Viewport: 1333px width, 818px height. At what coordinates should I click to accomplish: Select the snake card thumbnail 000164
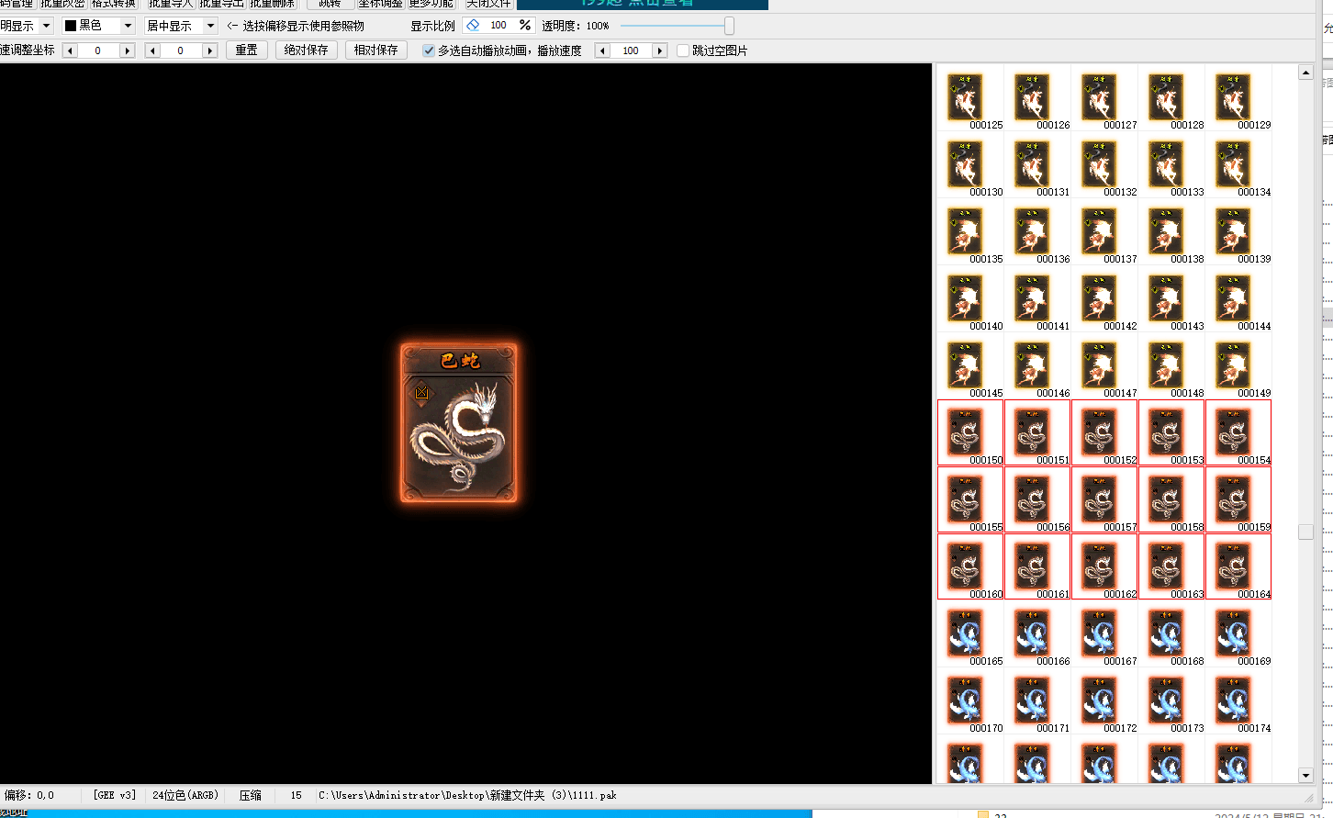click(x=1238, y=566)
